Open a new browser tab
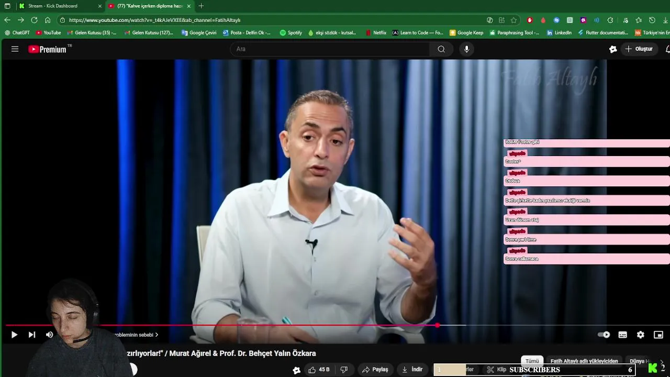 point(201,6)
